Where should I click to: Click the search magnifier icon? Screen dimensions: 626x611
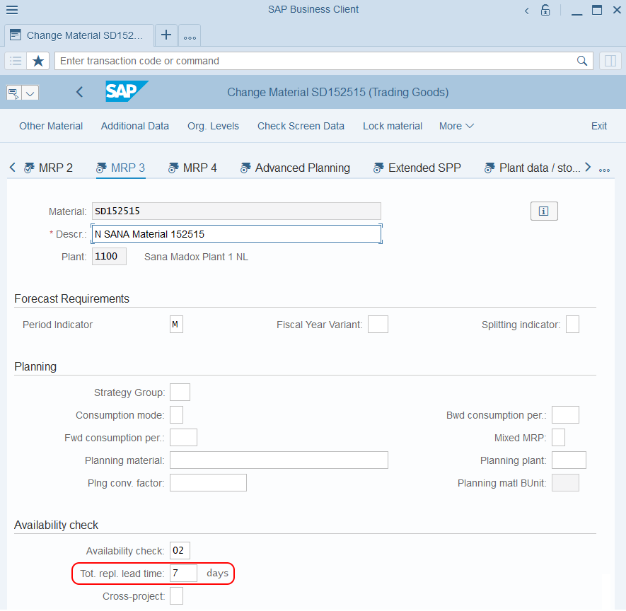582,61
